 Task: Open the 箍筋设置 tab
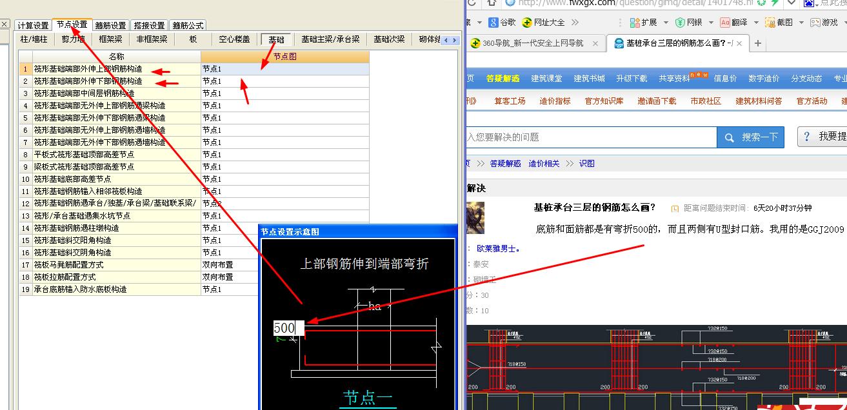tap(111, 26)
